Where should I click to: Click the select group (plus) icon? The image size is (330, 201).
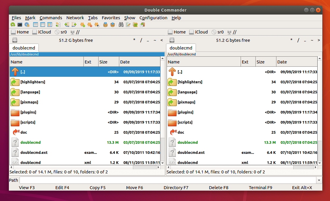pyautogui.click(x=82, y=25)
